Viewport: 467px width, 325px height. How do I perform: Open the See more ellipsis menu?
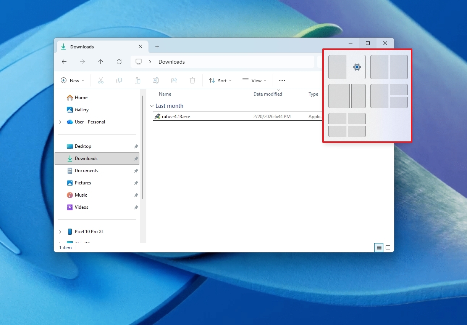tap(282, 80)
